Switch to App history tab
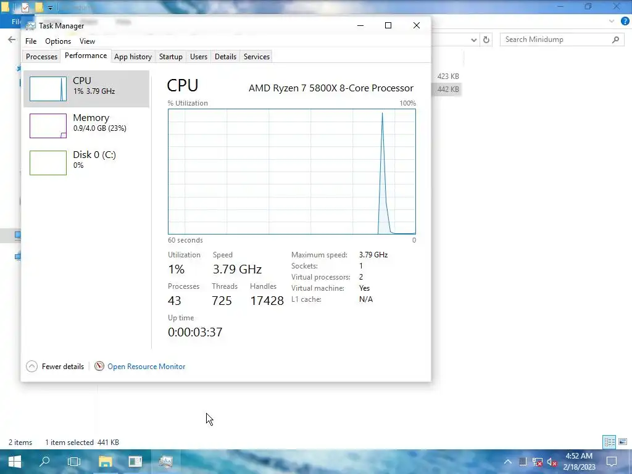 (133, 57)
